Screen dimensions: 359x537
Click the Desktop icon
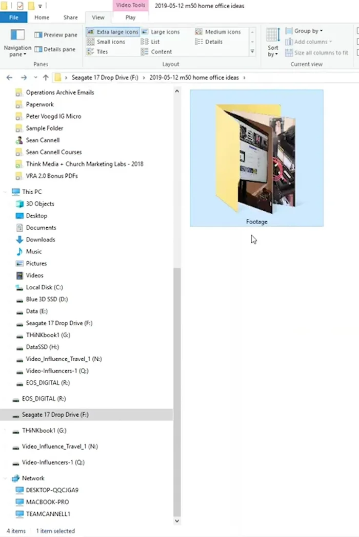[19, 216]
